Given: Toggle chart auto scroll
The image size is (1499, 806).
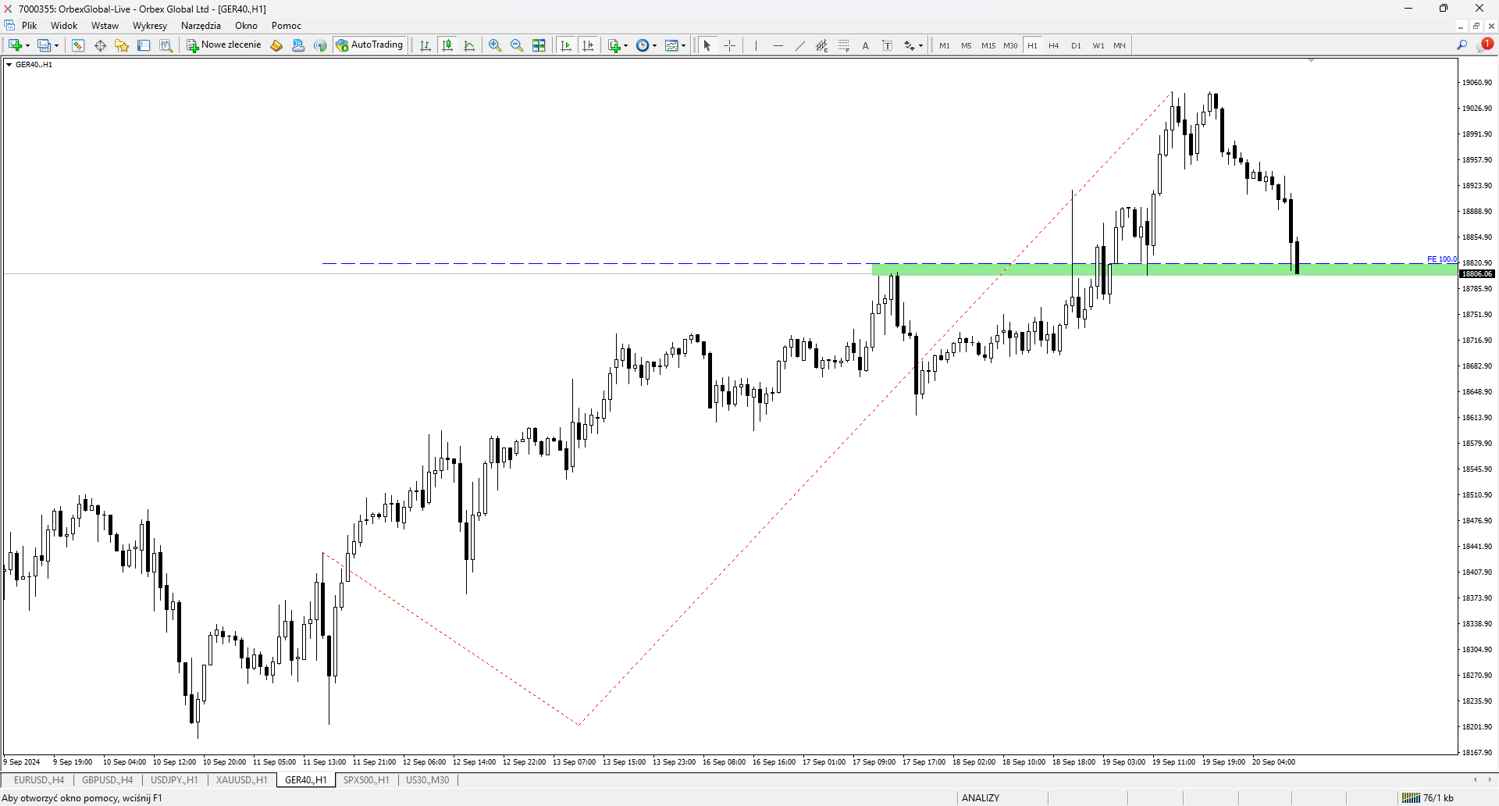Looking at the screenshot, I should pyautogui.click(x=566, y=45).
